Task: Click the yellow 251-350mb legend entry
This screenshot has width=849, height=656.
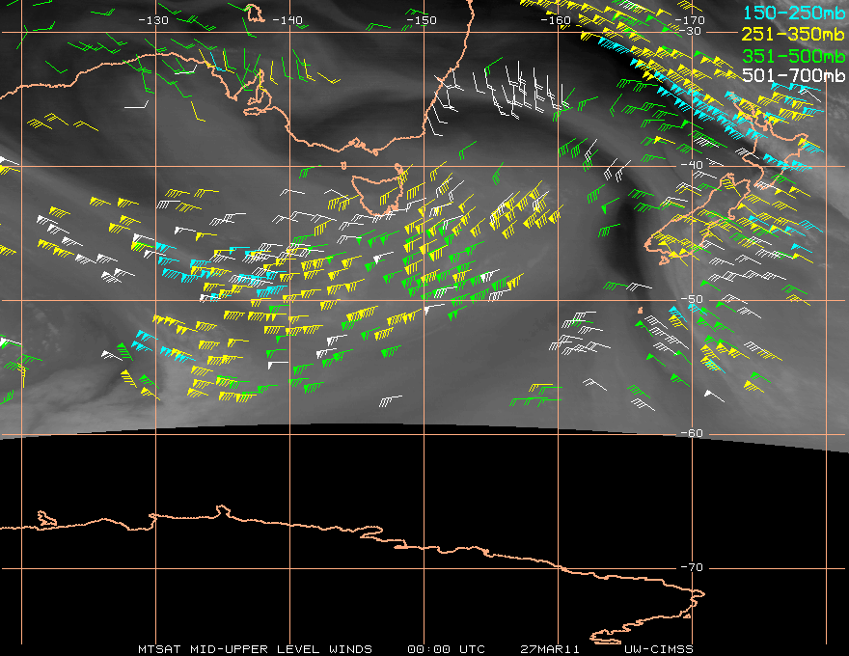Action: [x=794, y=35]
